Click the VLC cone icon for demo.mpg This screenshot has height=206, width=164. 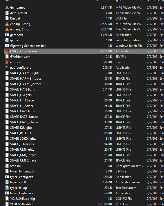tap(7, 8)
